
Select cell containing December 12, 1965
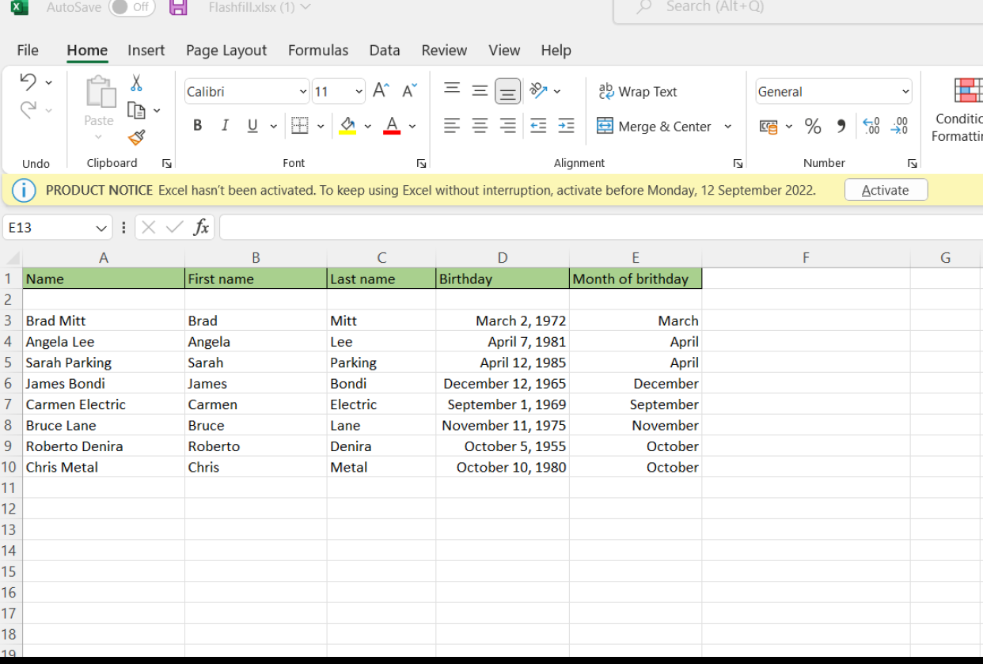[x=503, y=384]
